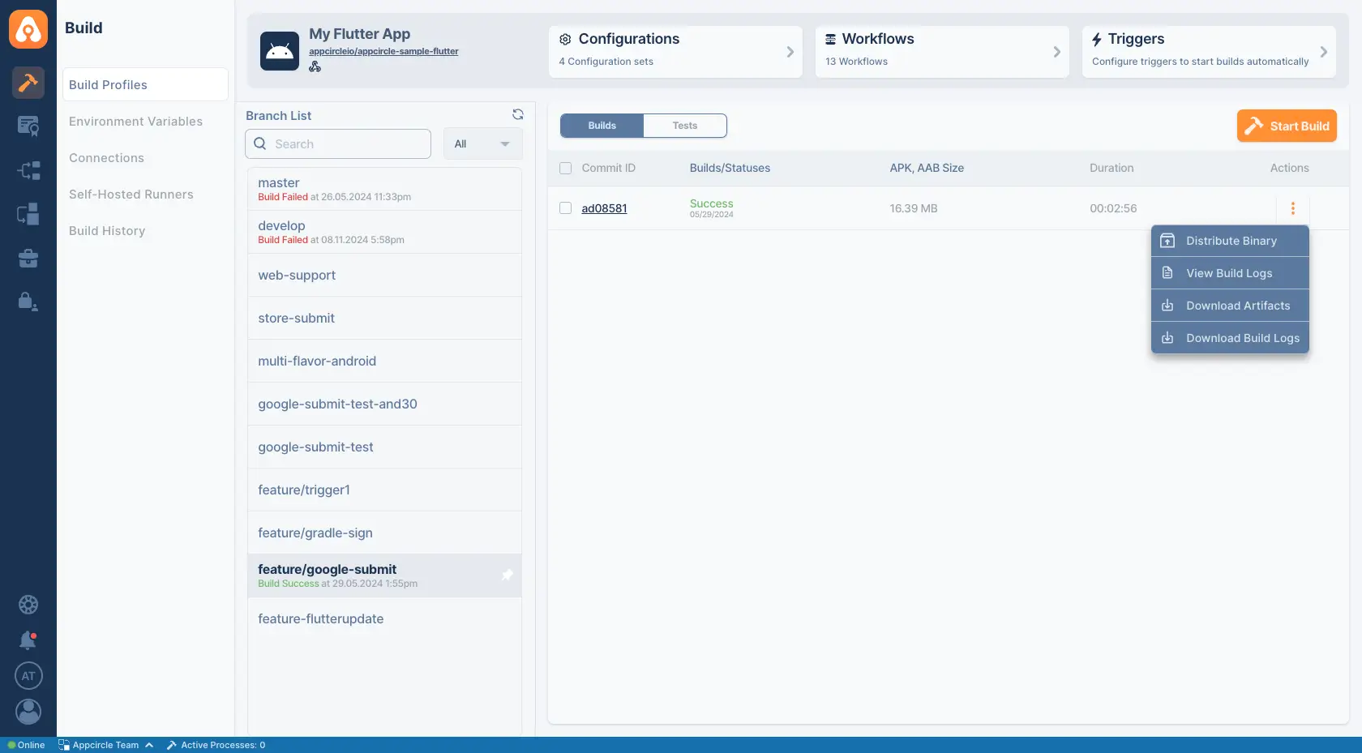This screenshot has height=753, width=1362.
Task: Open the second sidebar module below Build
Action: [x=28, y=126]
